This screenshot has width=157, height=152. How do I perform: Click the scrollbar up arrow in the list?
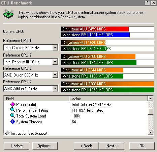point(151,99)
